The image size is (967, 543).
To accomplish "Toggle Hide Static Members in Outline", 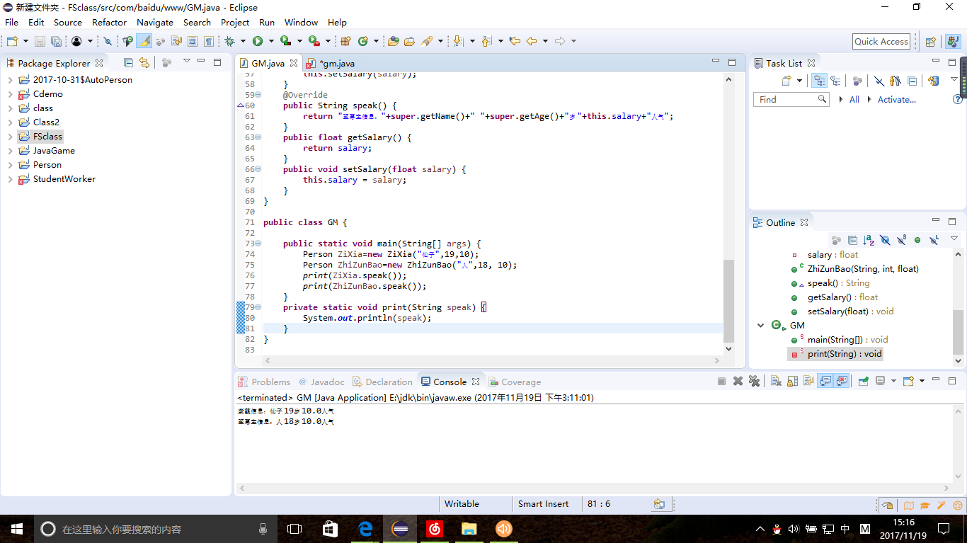I will tap(901, 241).
